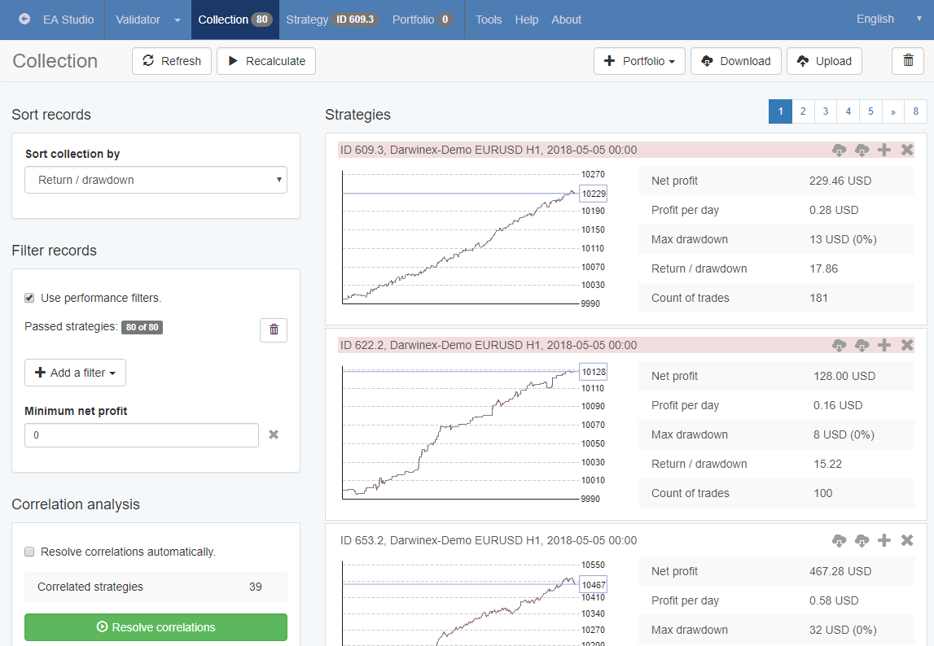Toggle Use performance filters checkbox
Viewport: 934px width, 646px height.
(x=29, y=298)
